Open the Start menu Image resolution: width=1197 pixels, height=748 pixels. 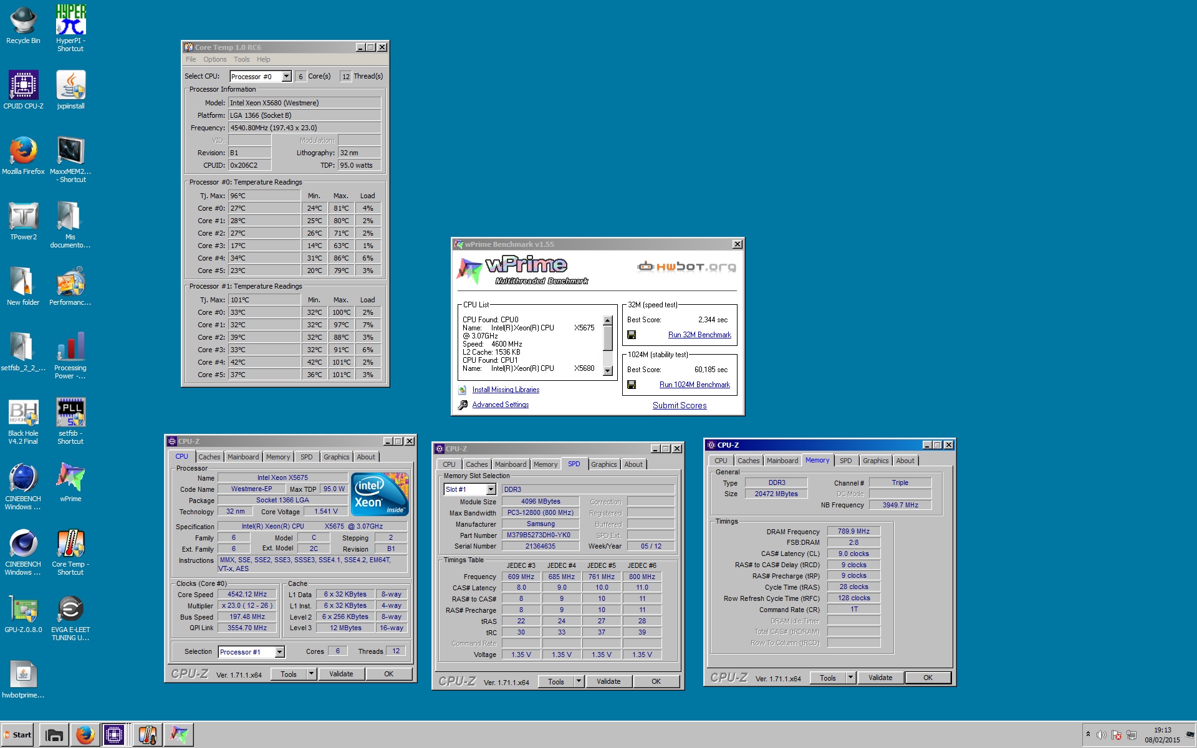click(x=18, y=735)
